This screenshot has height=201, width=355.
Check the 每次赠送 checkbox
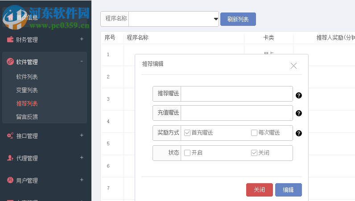click(254, 133)
